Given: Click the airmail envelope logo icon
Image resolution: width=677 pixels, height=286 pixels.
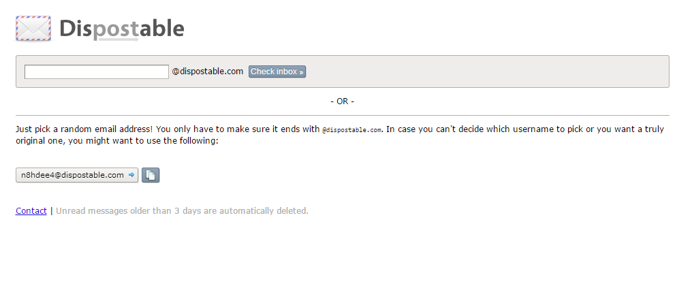Looking at the screenshot, I should 33,29.
